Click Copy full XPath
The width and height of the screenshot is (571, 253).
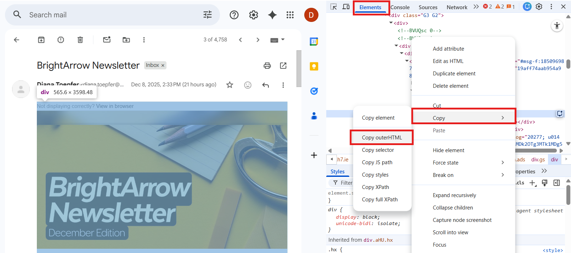tap(382, 200)
